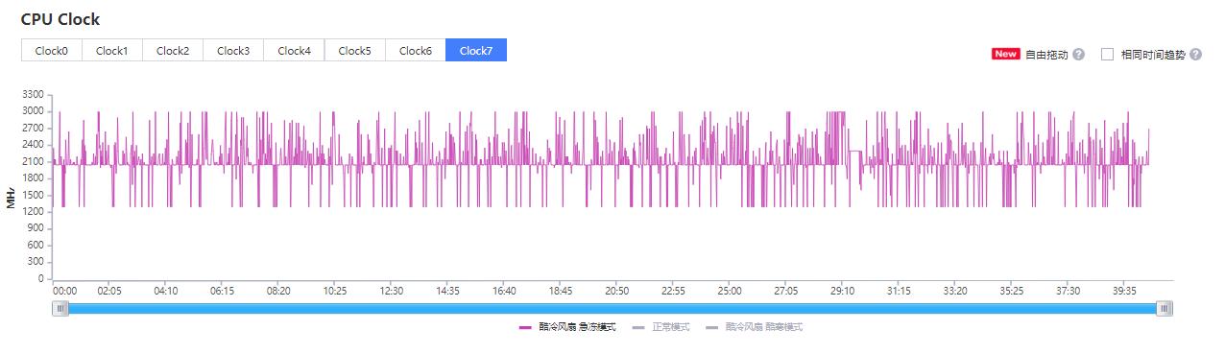Image resolution: width=1225 pixels, height=354 pixels.
Task: Open the Clock2 tab
Action: [173, 51]
